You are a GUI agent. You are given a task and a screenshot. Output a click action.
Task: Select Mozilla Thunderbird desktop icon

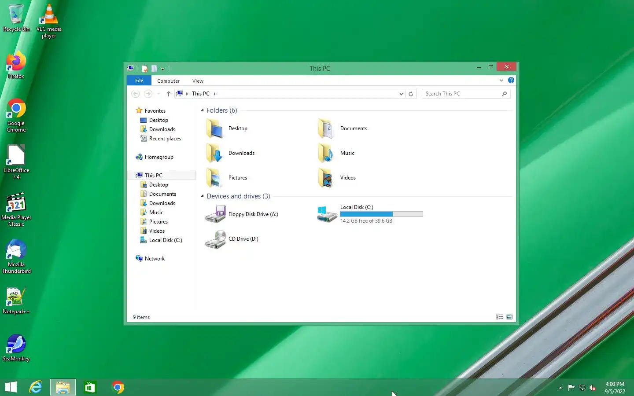[16, 257]
